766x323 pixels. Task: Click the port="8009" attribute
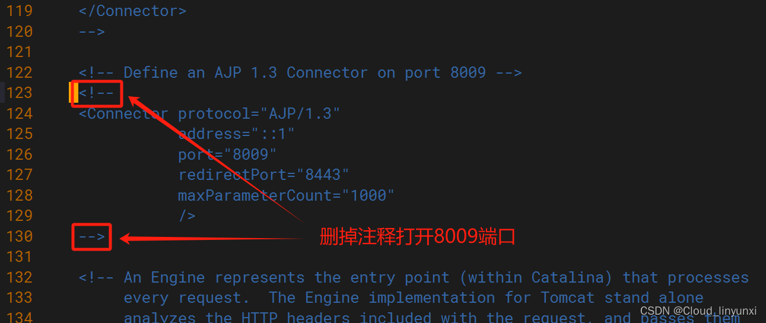(x=227, y=154)
